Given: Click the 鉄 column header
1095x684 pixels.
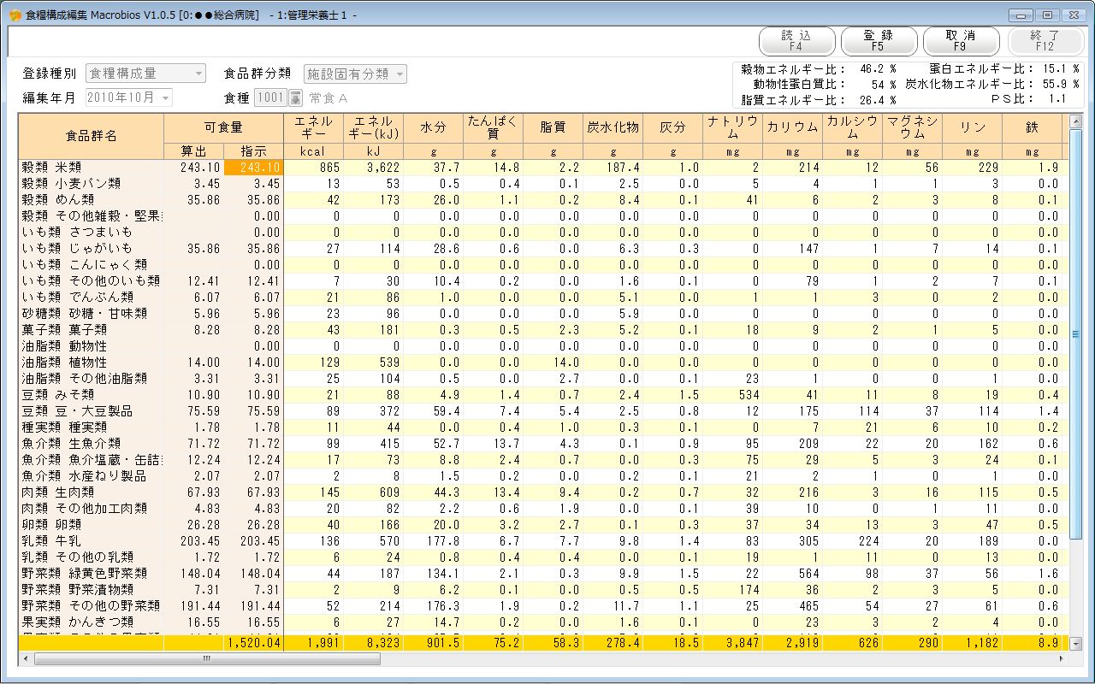Looking at the screenshot, I should (x=1032, y=127).
